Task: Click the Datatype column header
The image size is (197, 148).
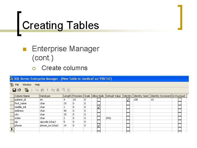Action: [45, 96]
